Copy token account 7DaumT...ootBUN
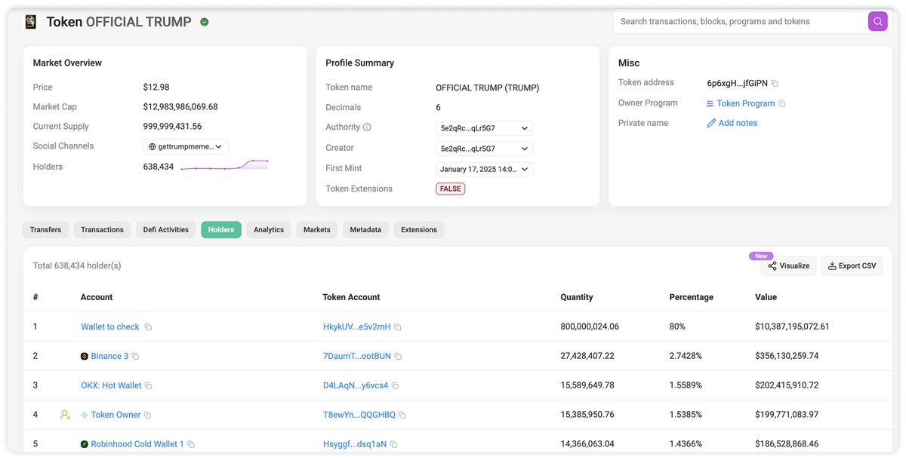 pos(398,357)
